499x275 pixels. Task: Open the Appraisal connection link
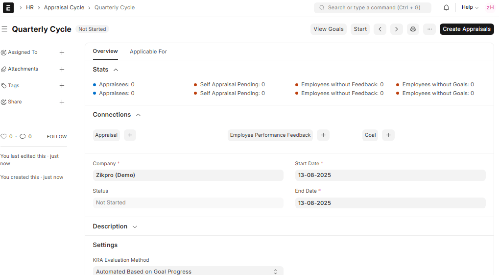[x=106, y=135]
